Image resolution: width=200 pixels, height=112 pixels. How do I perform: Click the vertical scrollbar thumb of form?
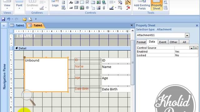click(x=132, y=63)
